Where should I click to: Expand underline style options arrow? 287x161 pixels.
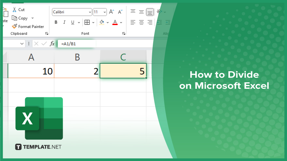[x=79, y=22]
